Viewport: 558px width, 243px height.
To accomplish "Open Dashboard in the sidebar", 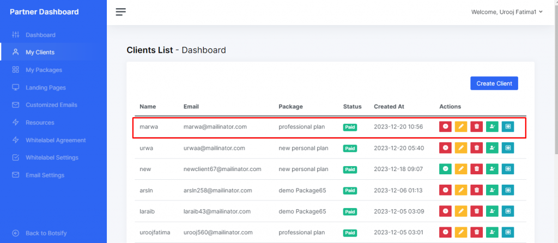I will pyautogui.click(x=40, y=35).
